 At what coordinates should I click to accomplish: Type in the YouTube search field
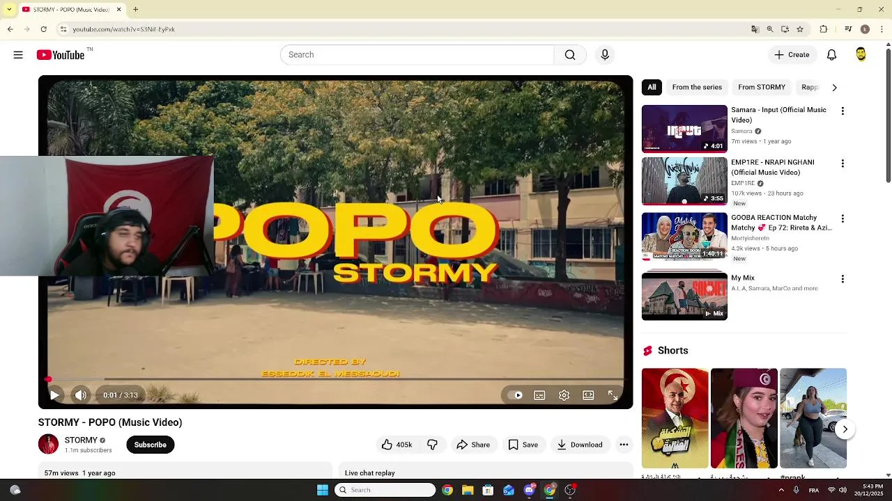417,55
